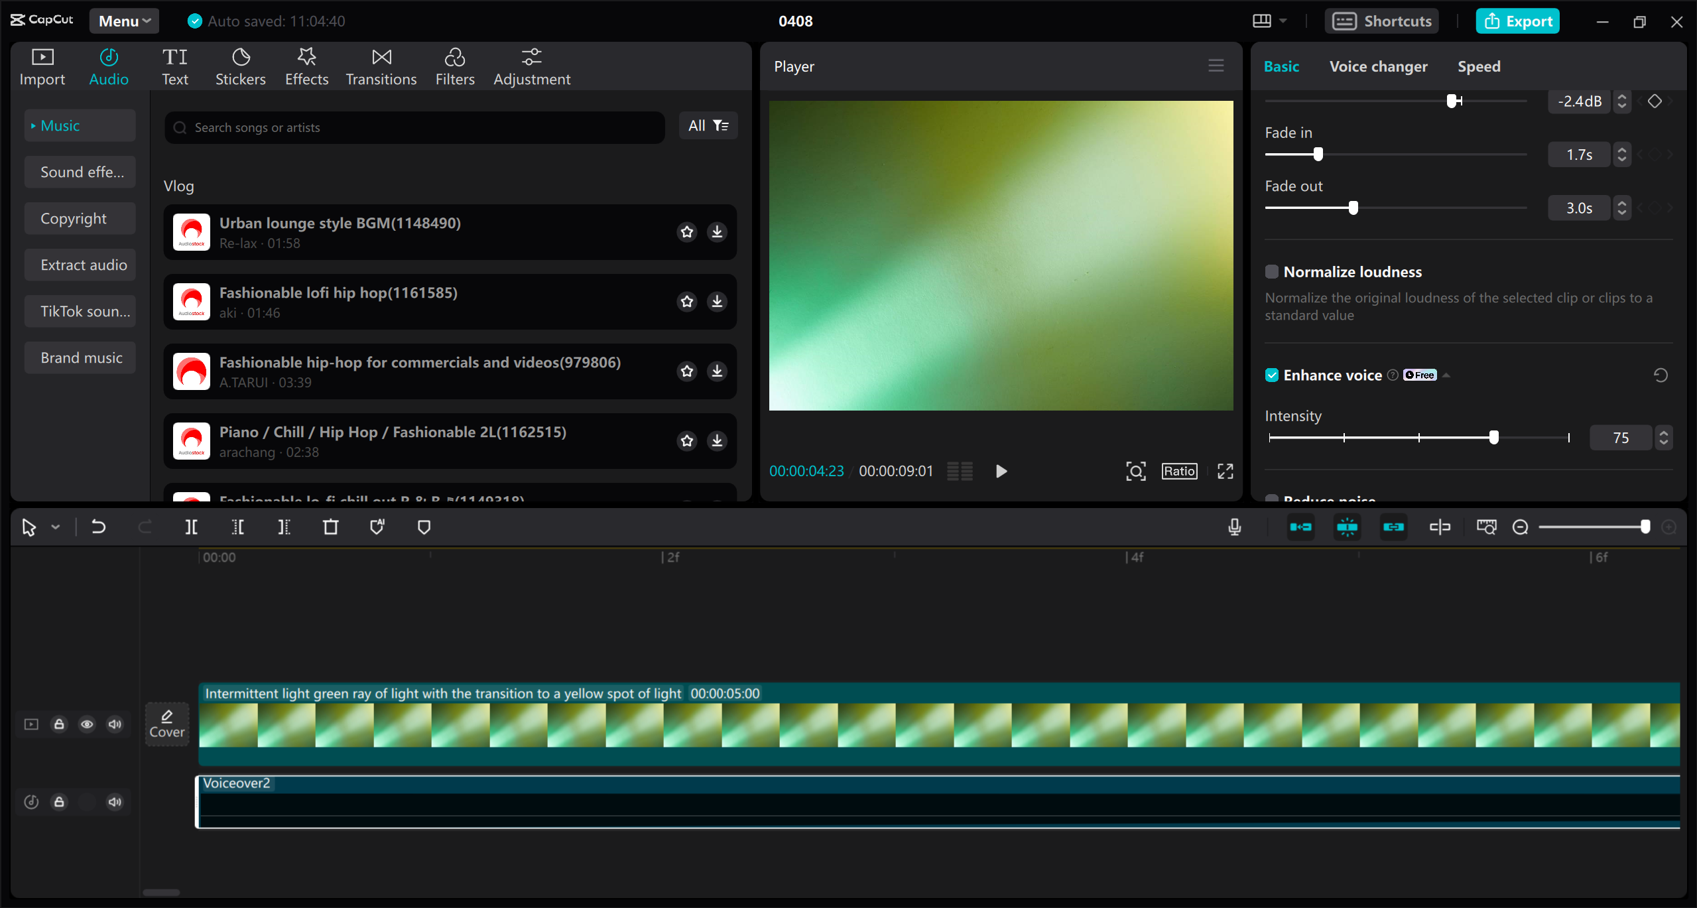Image resolution: width=1697 pixels, height=908 pixels.
Task: Open the Record voiceover microphone tool
Action: point(1234,527)
